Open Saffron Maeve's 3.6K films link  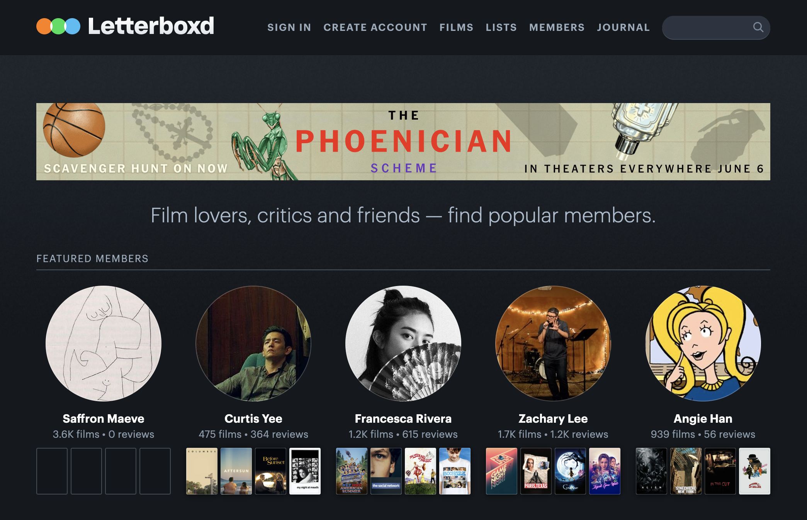(76, 434)
